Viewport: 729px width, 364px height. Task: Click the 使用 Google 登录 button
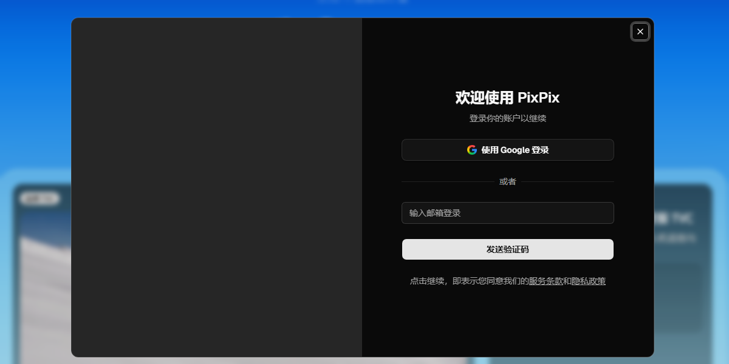[x=507, y=150]
